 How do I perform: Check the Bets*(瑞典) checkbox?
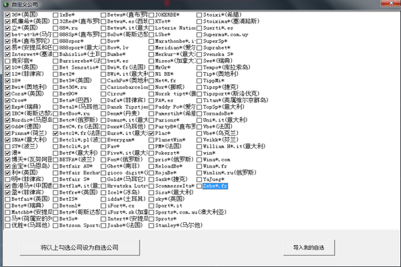click(x=7, y=206)
